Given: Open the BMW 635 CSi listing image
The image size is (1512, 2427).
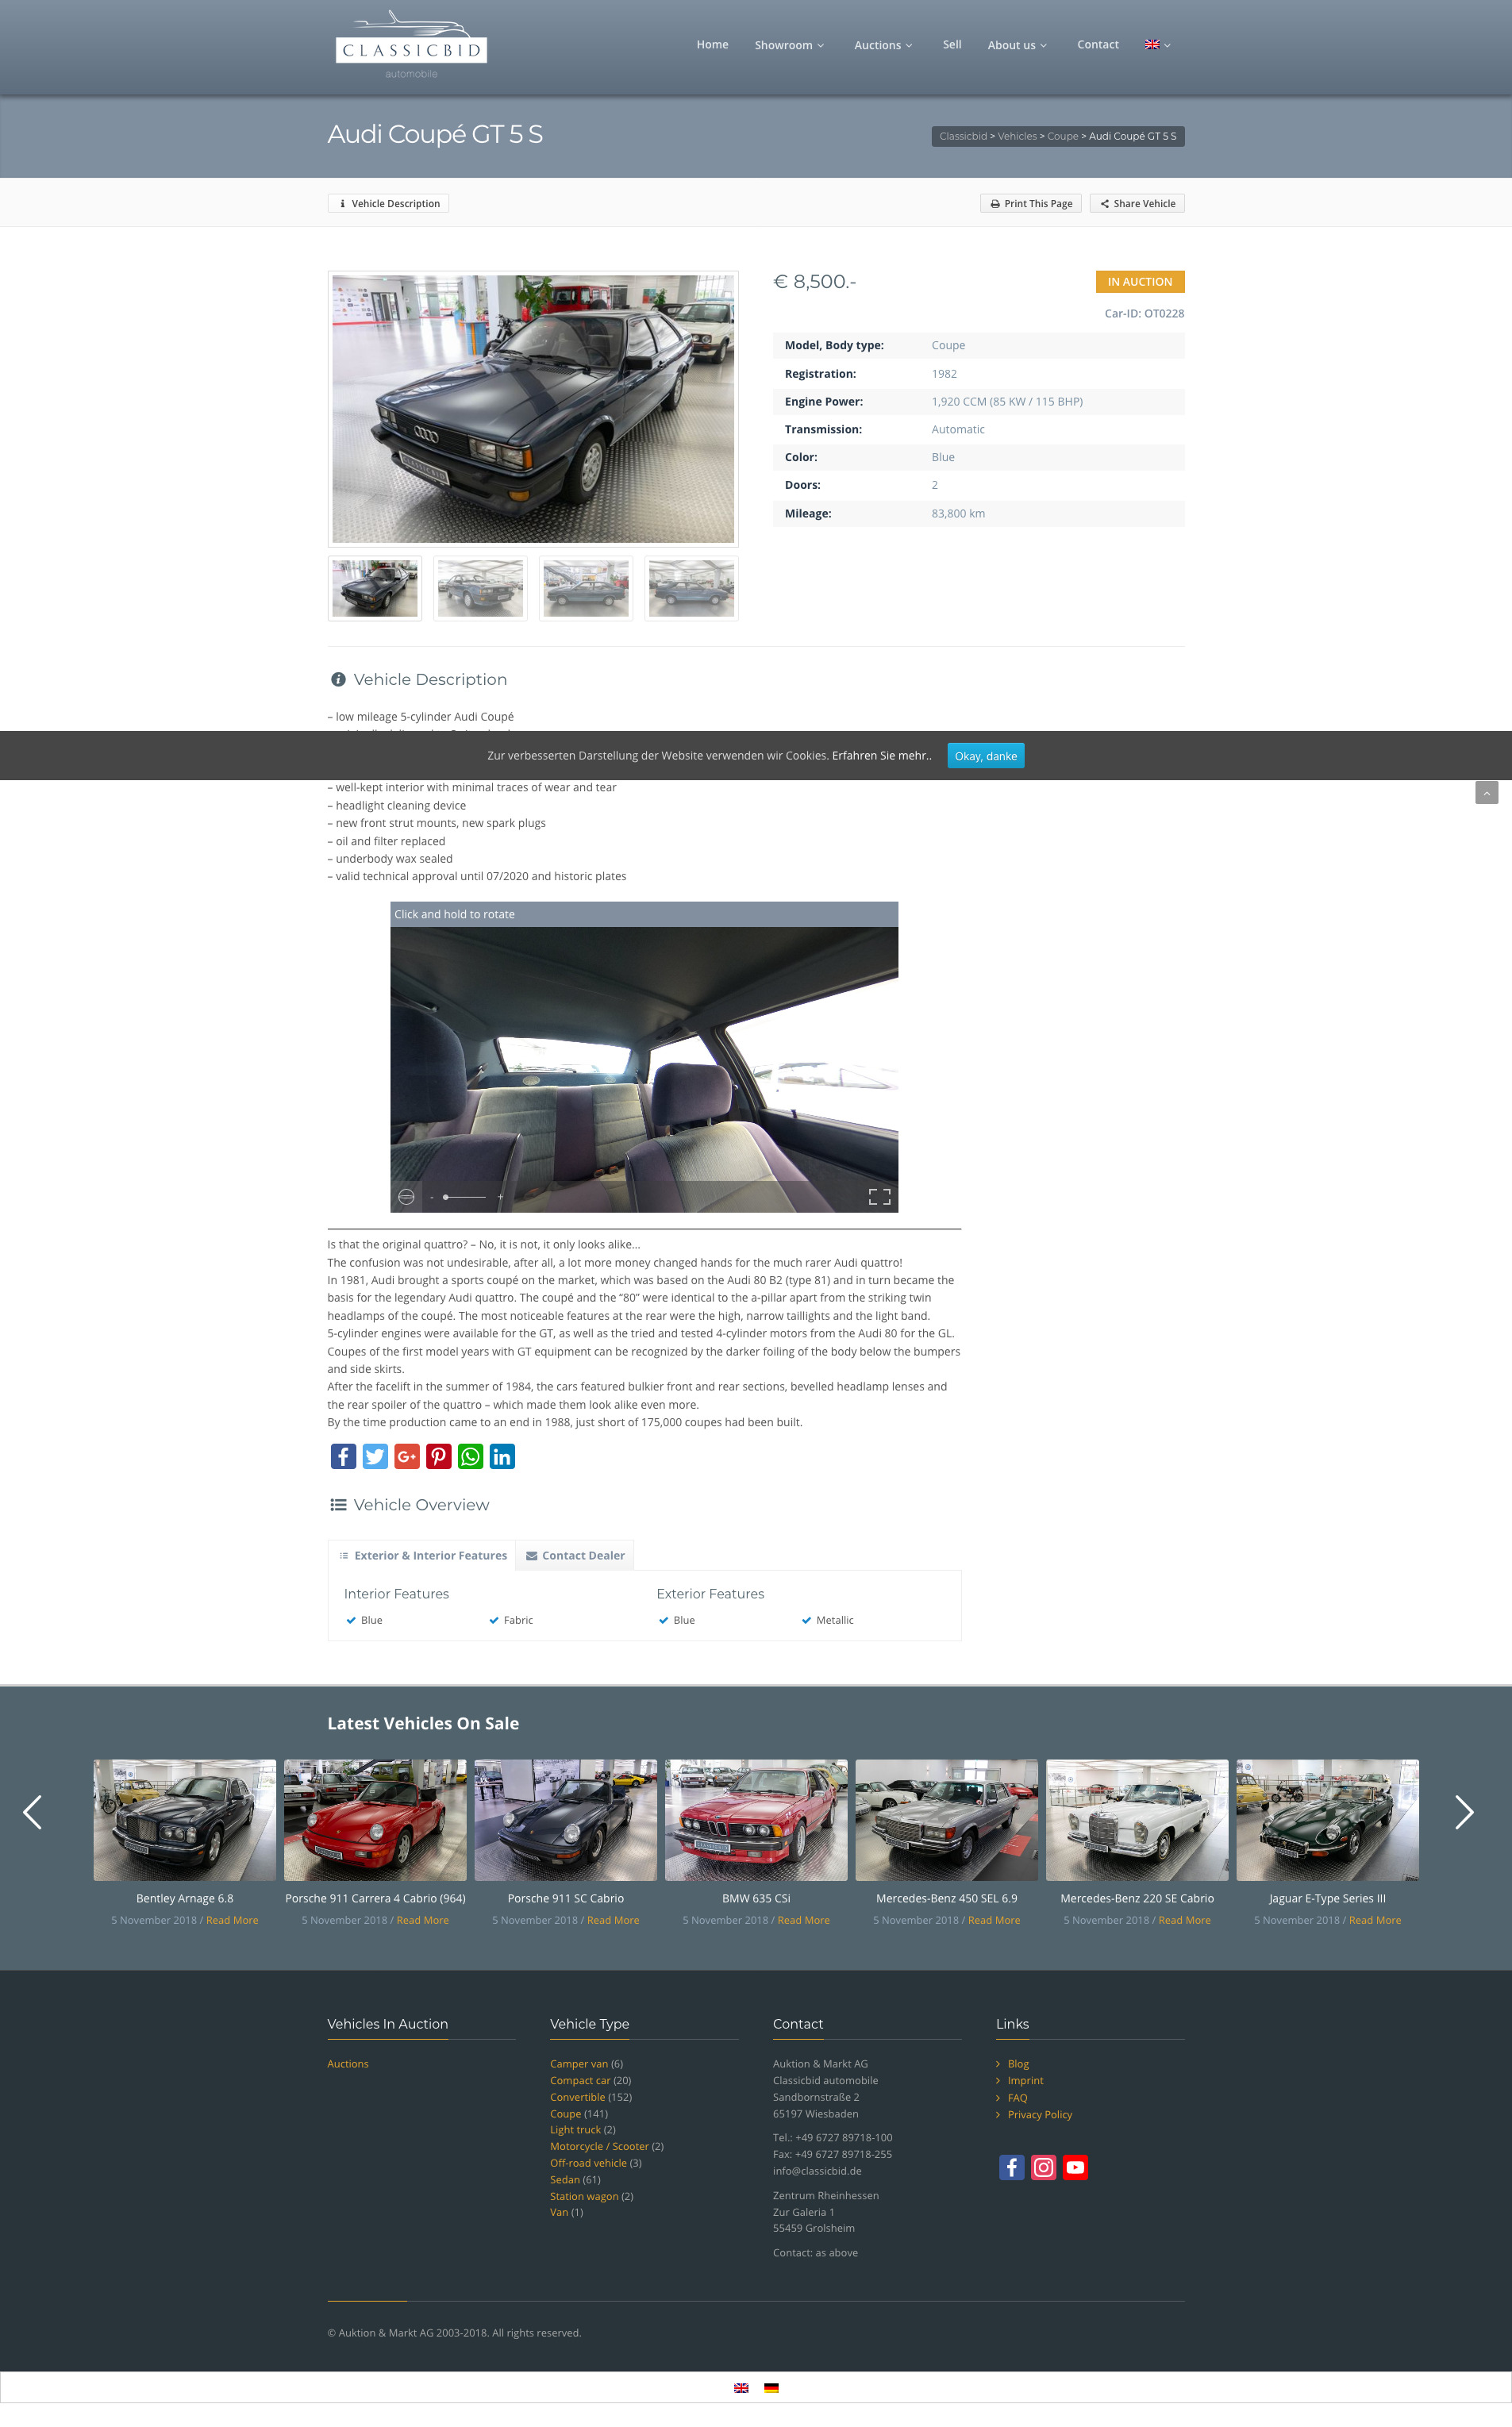Looking at the screenshot, I should tap(756, 1820).
